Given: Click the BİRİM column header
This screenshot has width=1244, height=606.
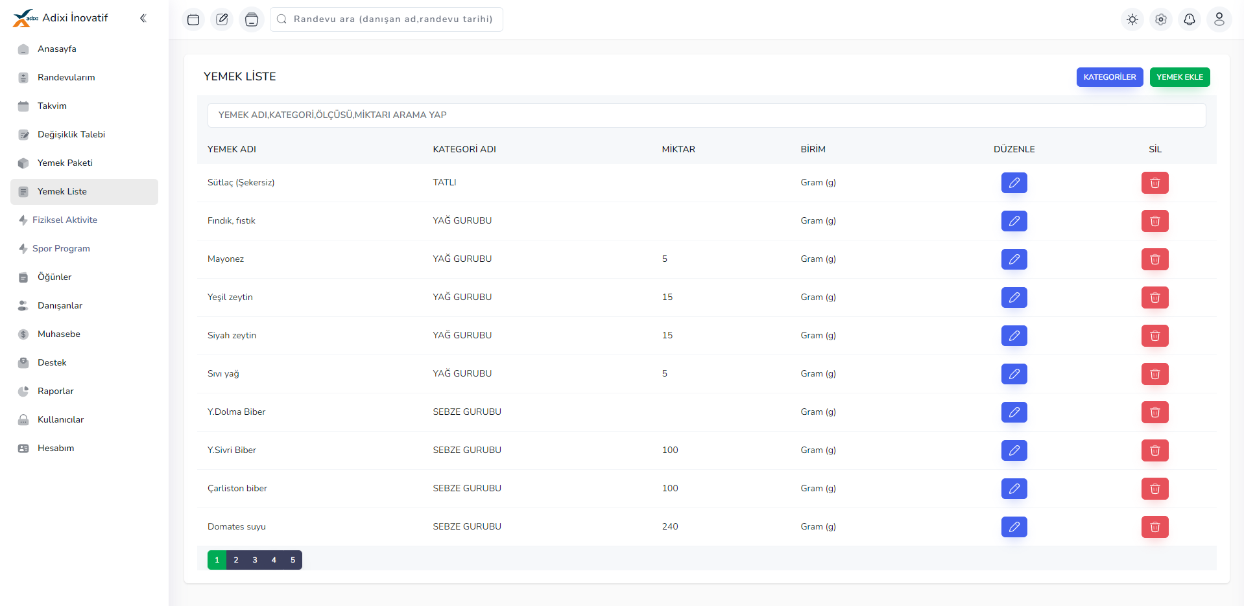Looking at the screenshot, I should tap(813, 150).
